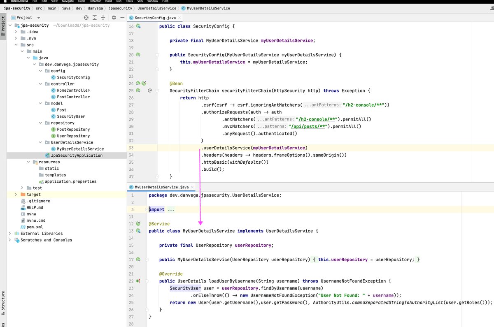Collapse the src folder
Viewport: 494px width, 327px height.
(x=16, y=45)
